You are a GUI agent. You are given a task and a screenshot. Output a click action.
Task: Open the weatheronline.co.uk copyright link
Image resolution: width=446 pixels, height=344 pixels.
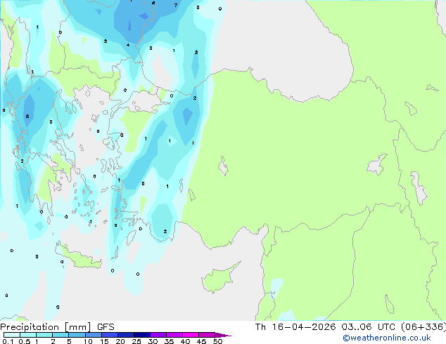386,338
